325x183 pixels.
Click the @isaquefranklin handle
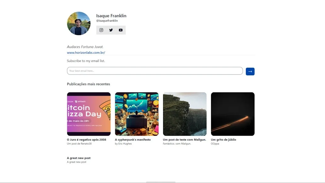[108, 20]
